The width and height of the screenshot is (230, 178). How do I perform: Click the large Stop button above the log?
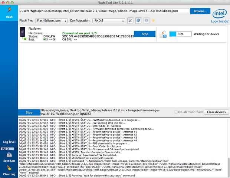(x=29, y=112)
